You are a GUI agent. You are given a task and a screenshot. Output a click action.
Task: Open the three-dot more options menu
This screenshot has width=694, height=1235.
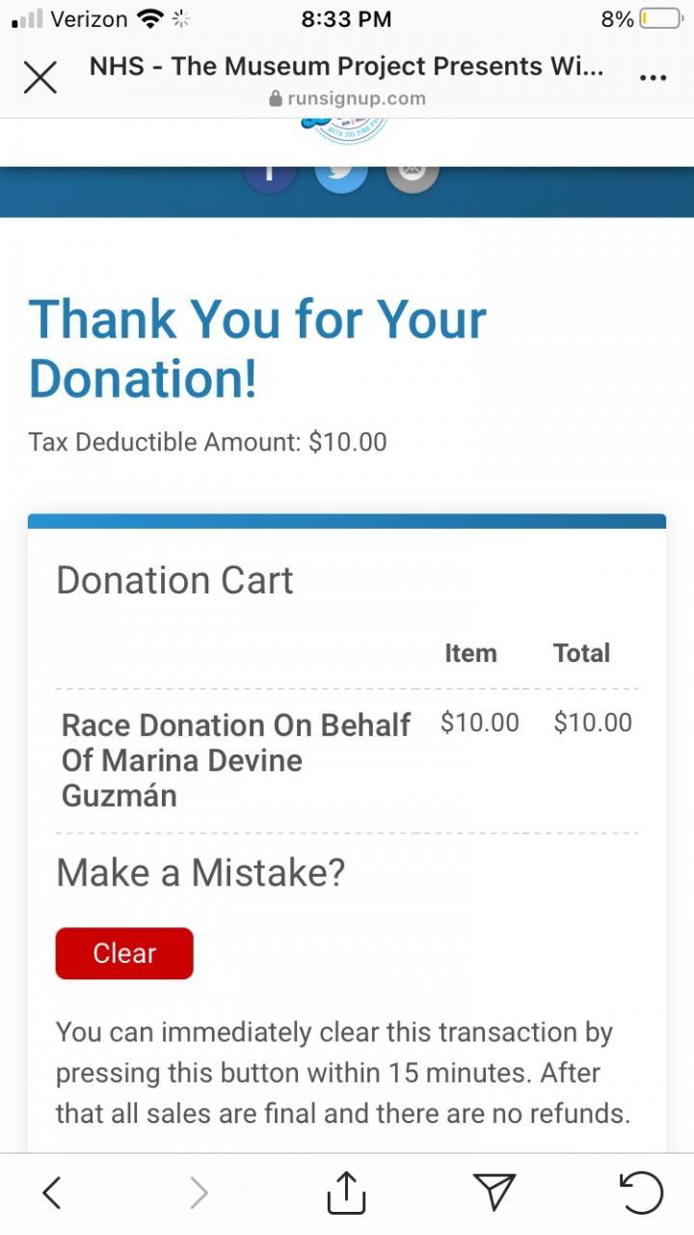coord(653,78)
